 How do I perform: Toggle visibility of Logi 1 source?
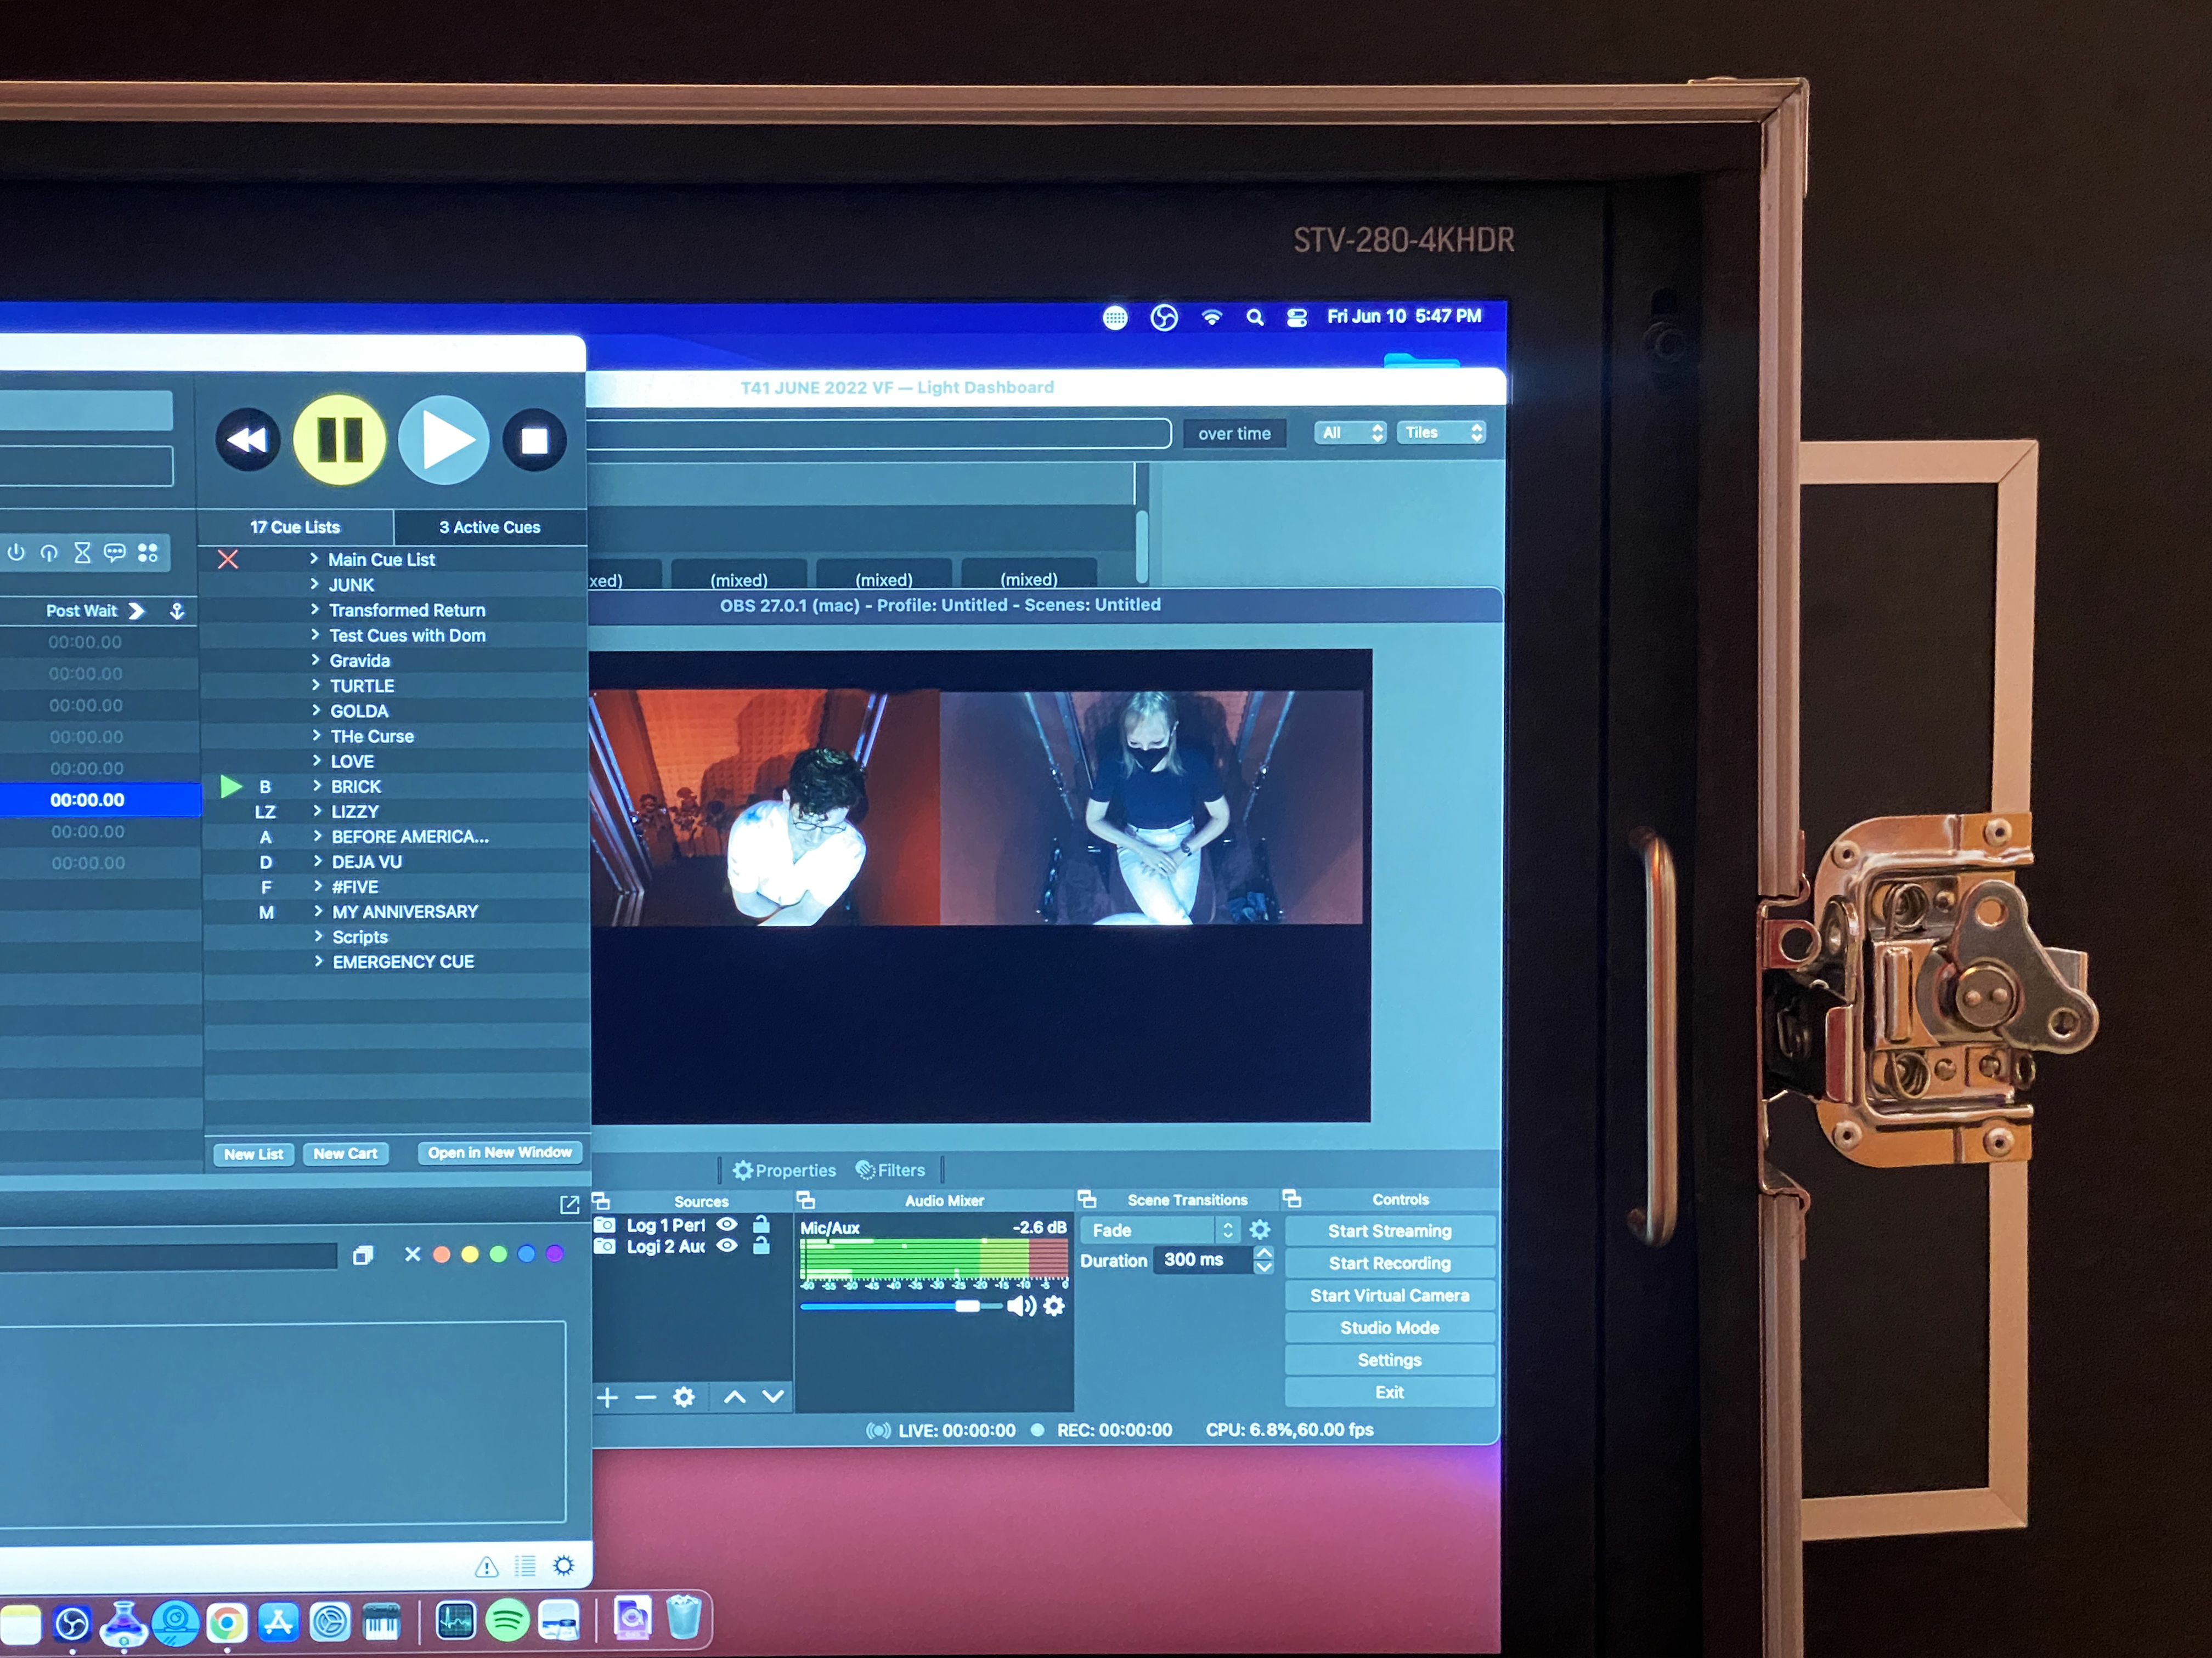pos(728,1224)
